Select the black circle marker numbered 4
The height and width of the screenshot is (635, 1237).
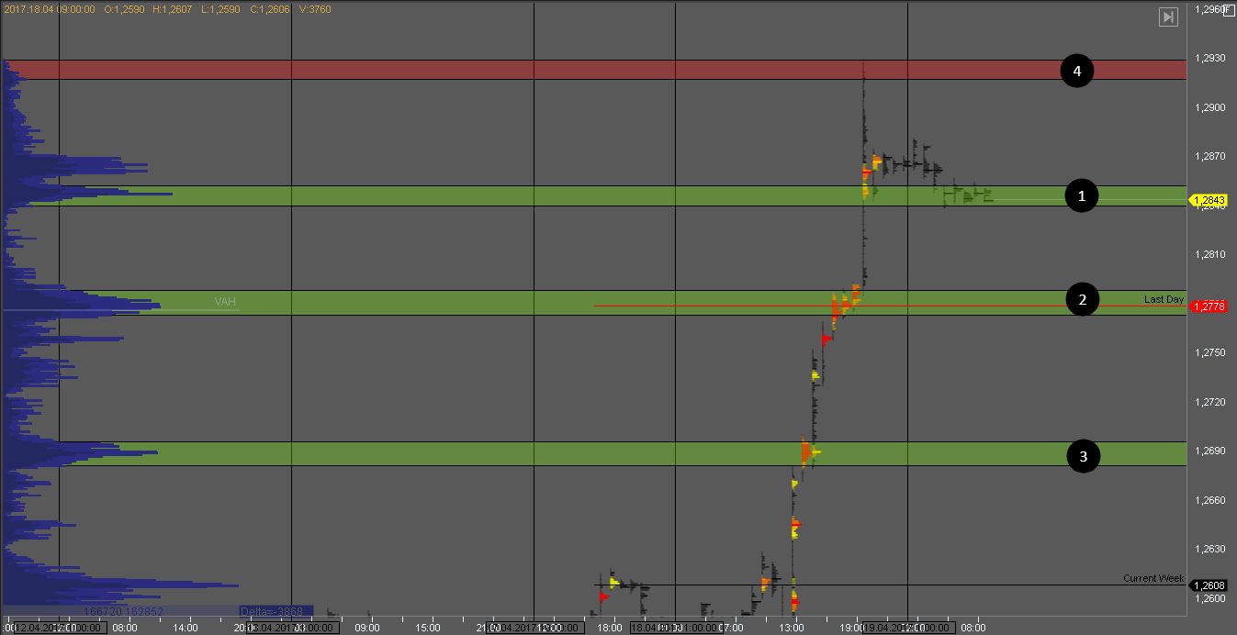[x=1077, y=71]
